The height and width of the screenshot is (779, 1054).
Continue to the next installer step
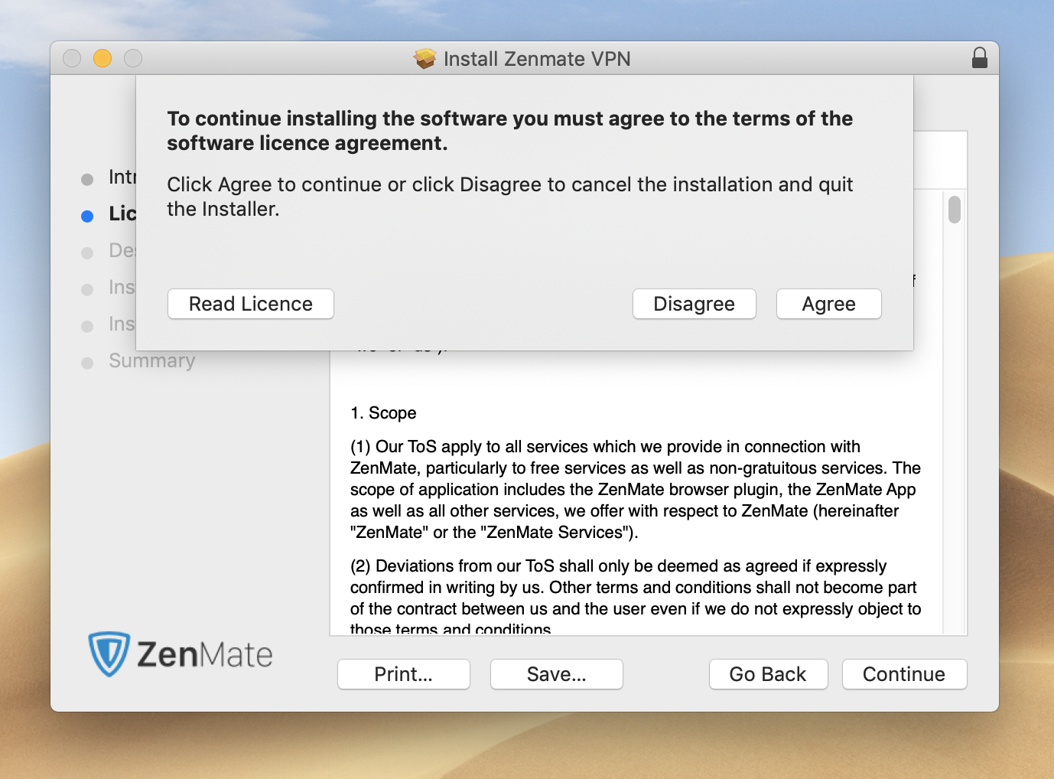coord(904,674)
